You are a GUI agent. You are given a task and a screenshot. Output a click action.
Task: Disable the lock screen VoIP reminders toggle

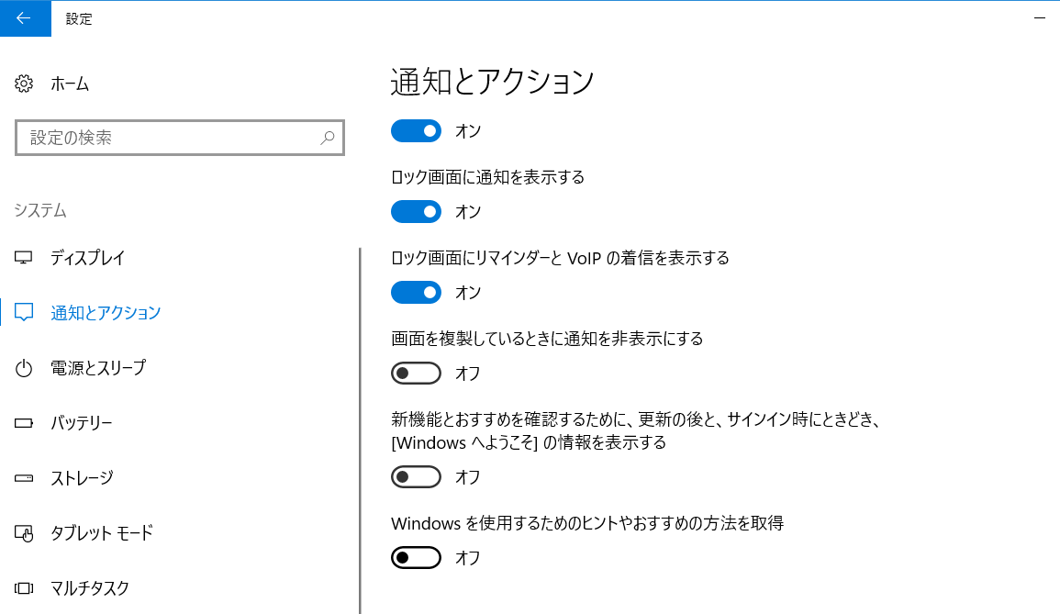point(416,293)
